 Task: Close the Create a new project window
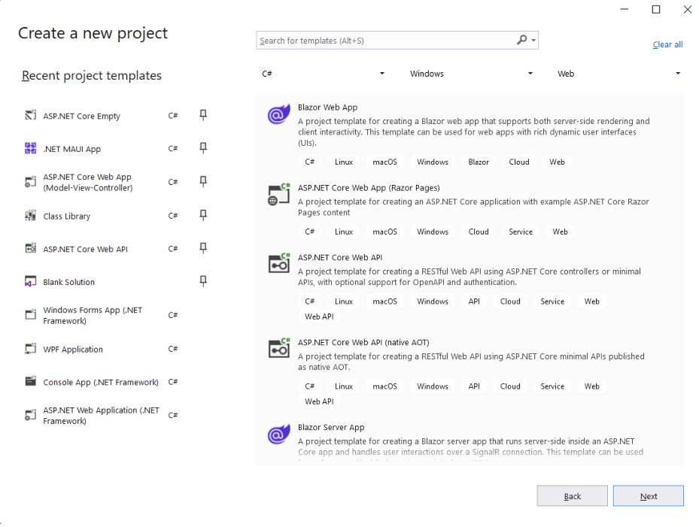point(688,9)
